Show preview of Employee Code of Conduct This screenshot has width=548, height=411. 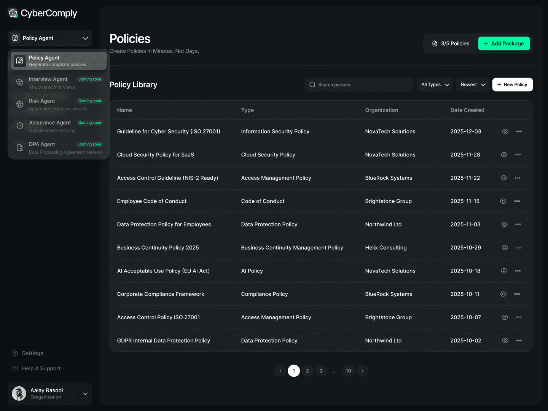point(503,201)
